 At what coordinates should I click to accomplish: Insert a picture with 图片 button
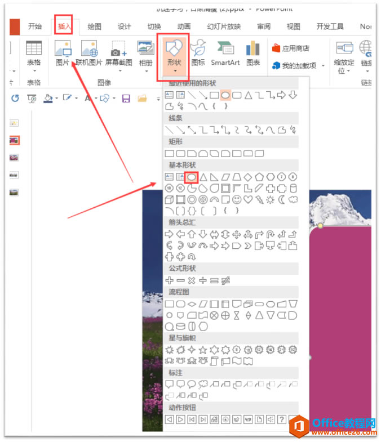pyautogui.click(x=63, y=53)
